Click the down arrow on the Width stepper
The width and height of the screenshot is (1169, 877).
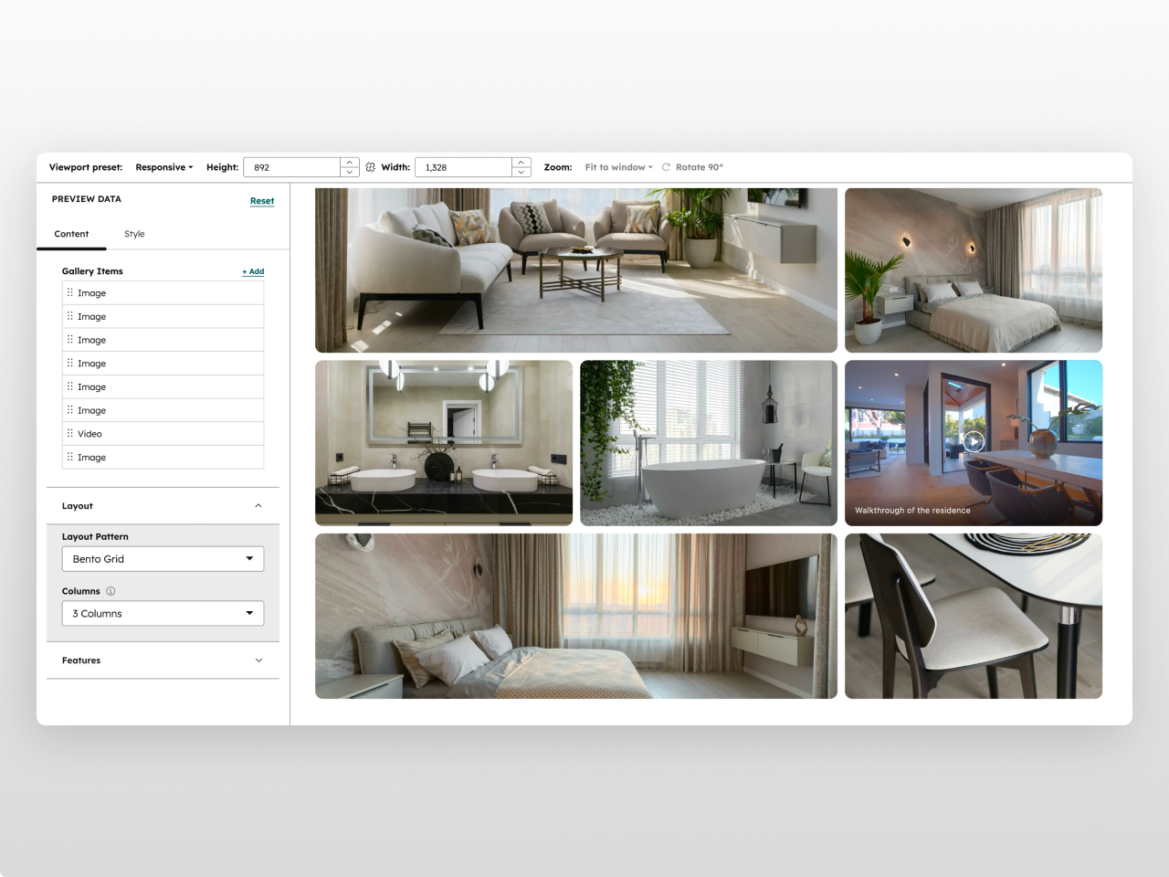pyautogui.click(x=521, y=172)
